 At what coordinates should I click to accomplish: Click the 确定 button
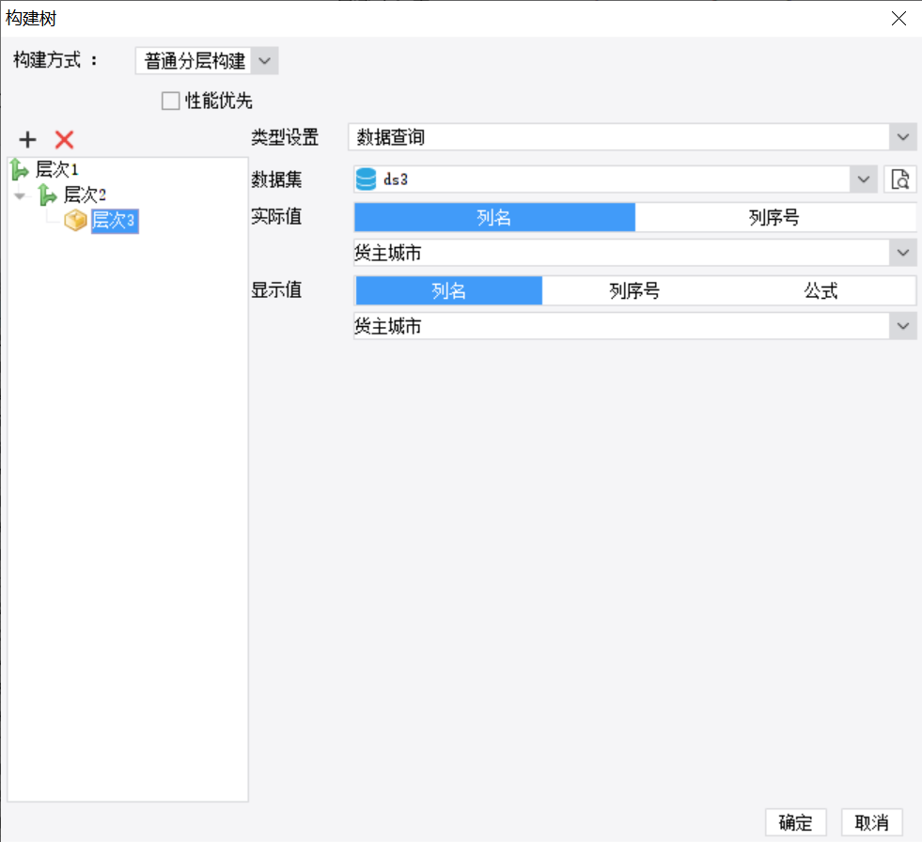tap(795, 822)
